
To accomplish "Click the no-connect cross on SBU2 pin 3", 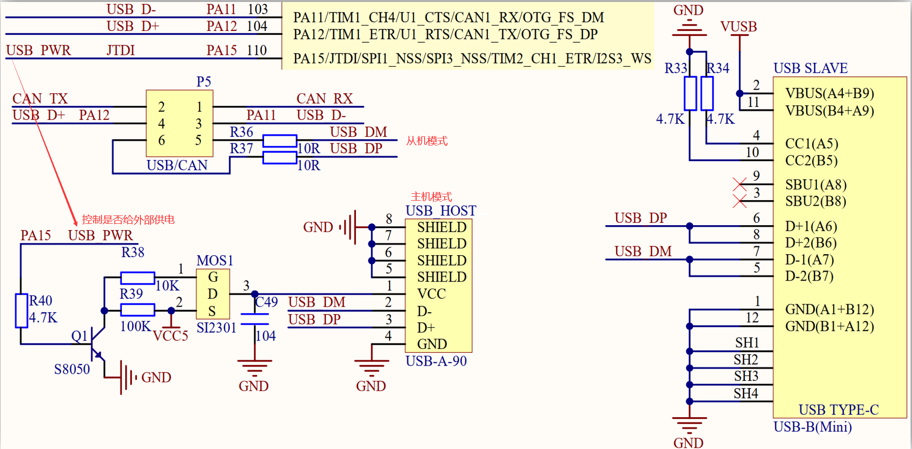I will 740,201.
